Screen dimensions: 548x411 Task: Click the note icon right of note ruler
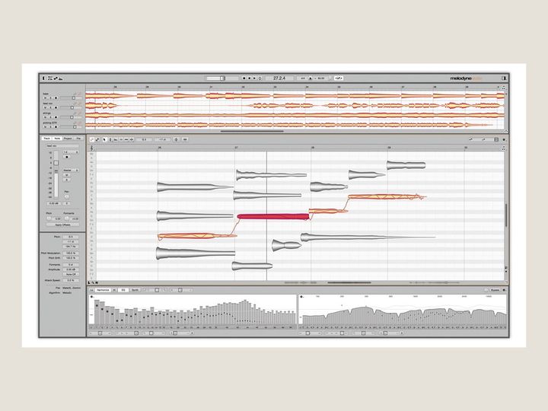[x=504, y=148]
